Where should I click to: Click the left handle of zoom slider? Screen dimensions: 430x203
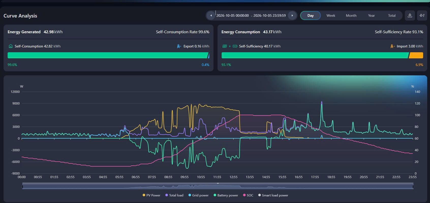pos(22,187)
